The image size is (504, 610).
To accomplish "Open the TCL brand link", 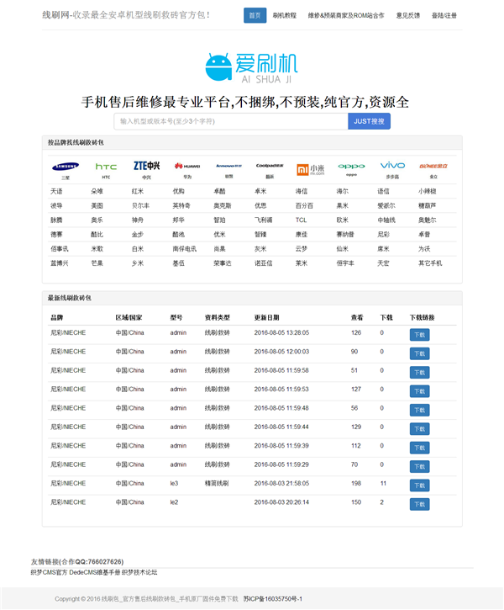I will [x=301, y=220].
